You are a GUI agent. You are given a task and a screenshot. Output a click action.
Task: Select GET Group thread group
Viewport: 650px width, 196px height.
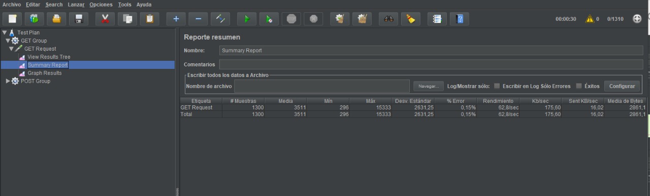point(34,41)
